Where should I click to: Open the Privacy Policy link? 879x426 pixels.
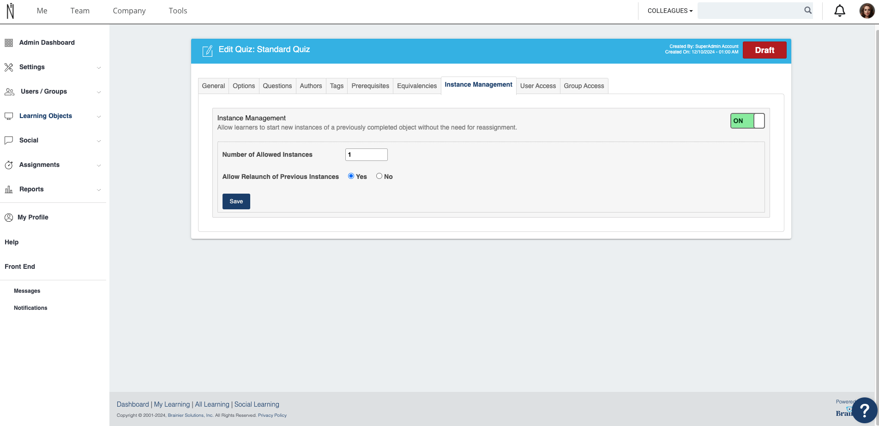(272, 415)
